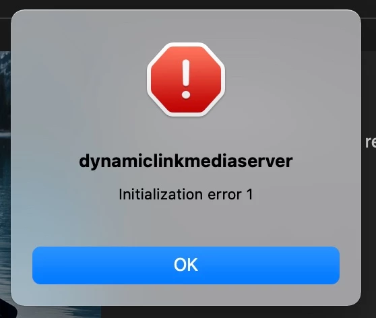
Task: Click the dark rock in the background photo corner
Action: (x=7, y=309)
